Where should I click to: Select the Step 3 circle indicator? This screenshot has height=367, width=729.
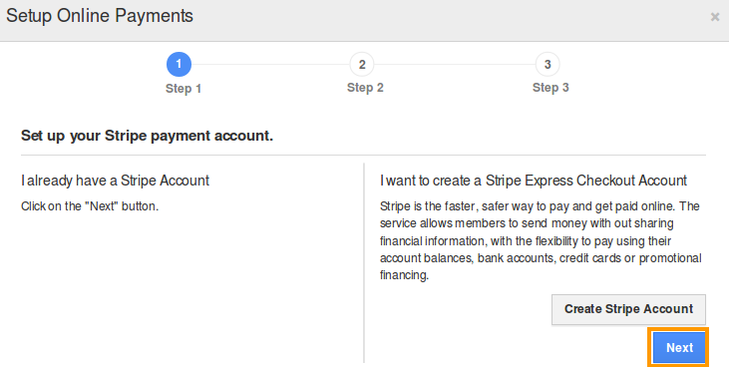[x=547, y=64]
